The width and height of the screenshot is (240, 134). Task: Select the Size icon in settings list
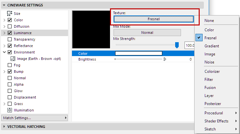(x=10, y=14)
